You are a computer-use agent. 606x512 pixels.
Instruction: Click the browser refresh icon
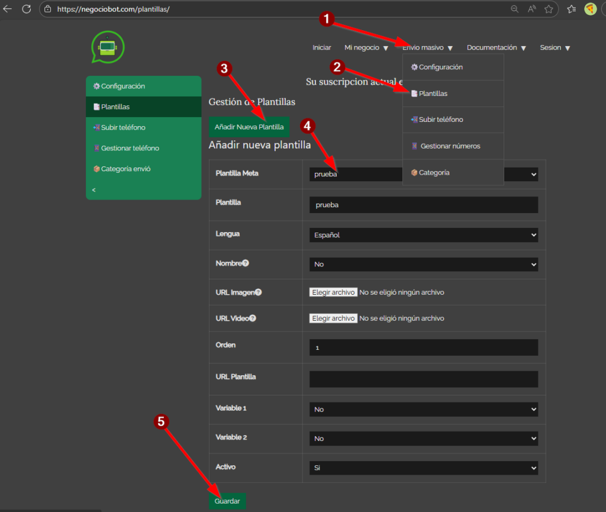pos(27,9)
